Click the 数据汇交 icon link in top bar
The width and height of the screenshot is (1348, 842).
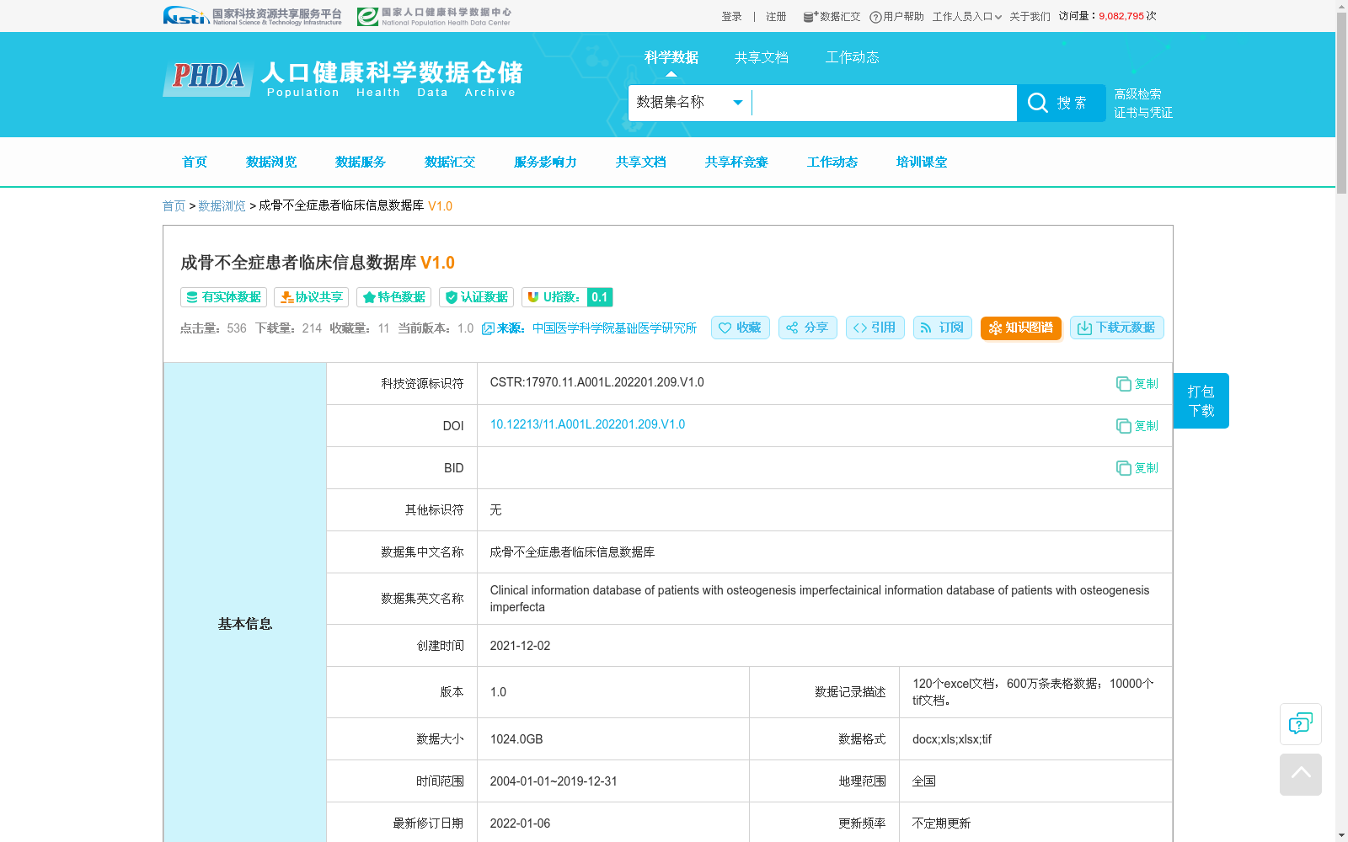tap(832, 17)
